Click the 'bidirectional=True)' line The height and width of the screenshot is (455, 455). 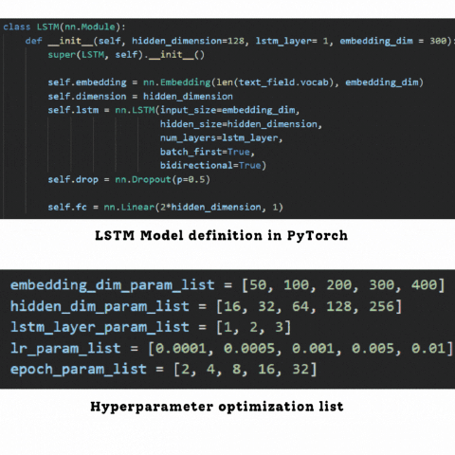point(213,165)
